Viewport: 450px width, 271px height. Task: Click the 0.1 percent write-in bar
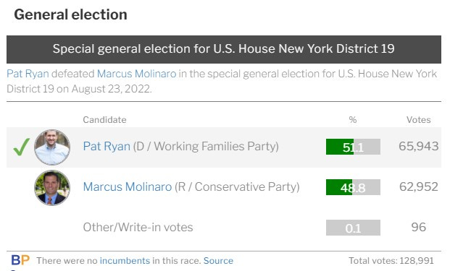click(x=353, y=228)
